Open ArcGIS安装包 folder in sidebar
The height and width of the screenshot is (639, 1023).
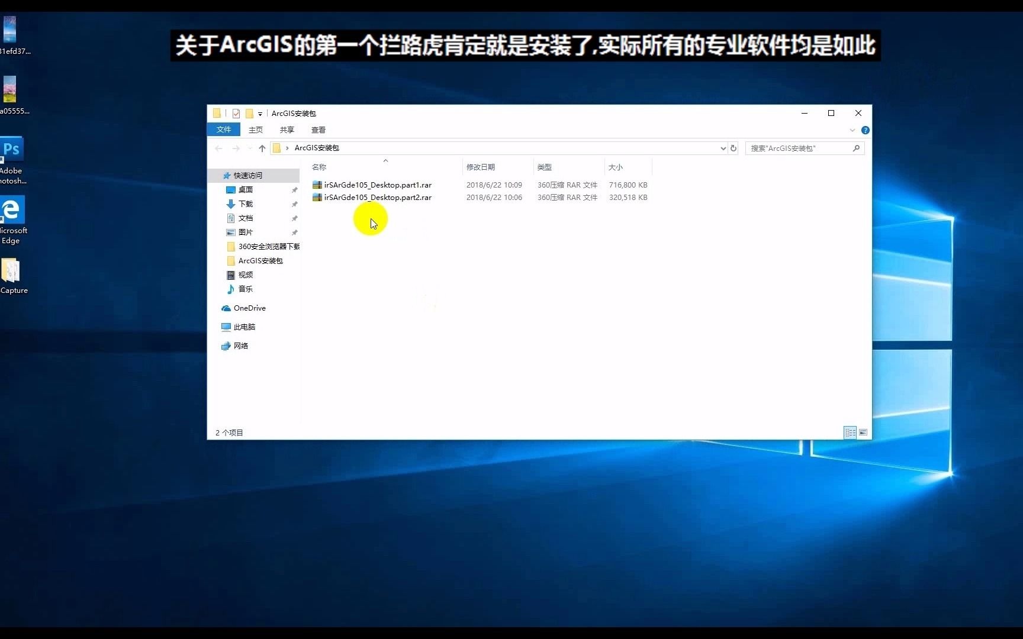[x=260, y=261]
